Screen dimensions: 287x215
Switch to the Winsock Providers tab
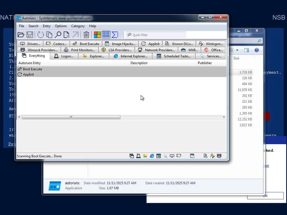[x=39, y=50]
